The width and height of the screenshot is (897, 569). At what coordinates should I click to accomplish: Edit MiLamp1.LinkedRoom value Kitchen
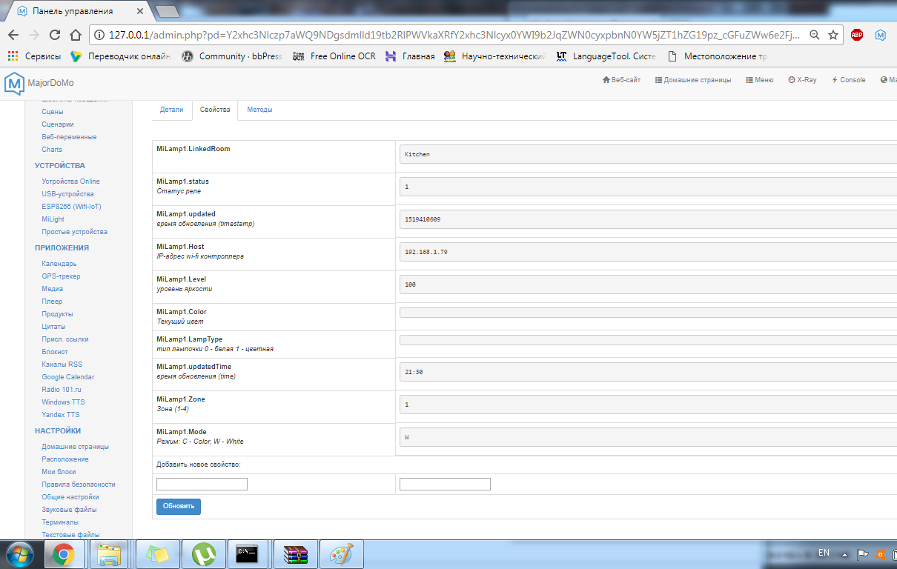[648, 154]
